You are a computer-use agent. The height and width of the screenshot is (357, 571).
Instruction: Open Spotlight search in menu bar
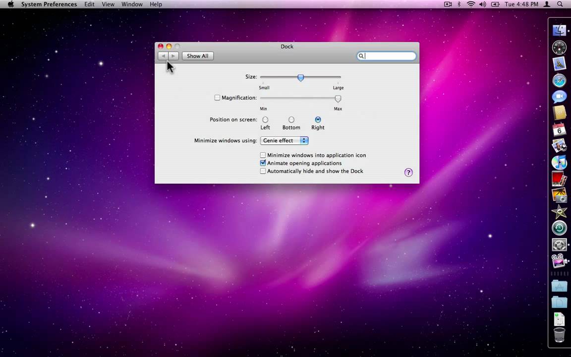(560, 4)
